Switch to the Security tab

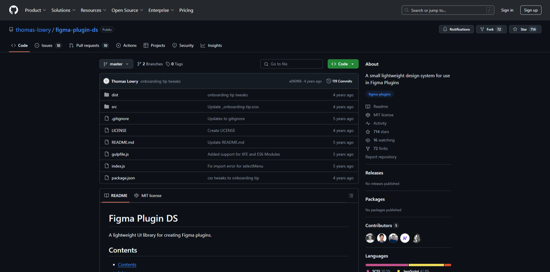pos(183,45)
